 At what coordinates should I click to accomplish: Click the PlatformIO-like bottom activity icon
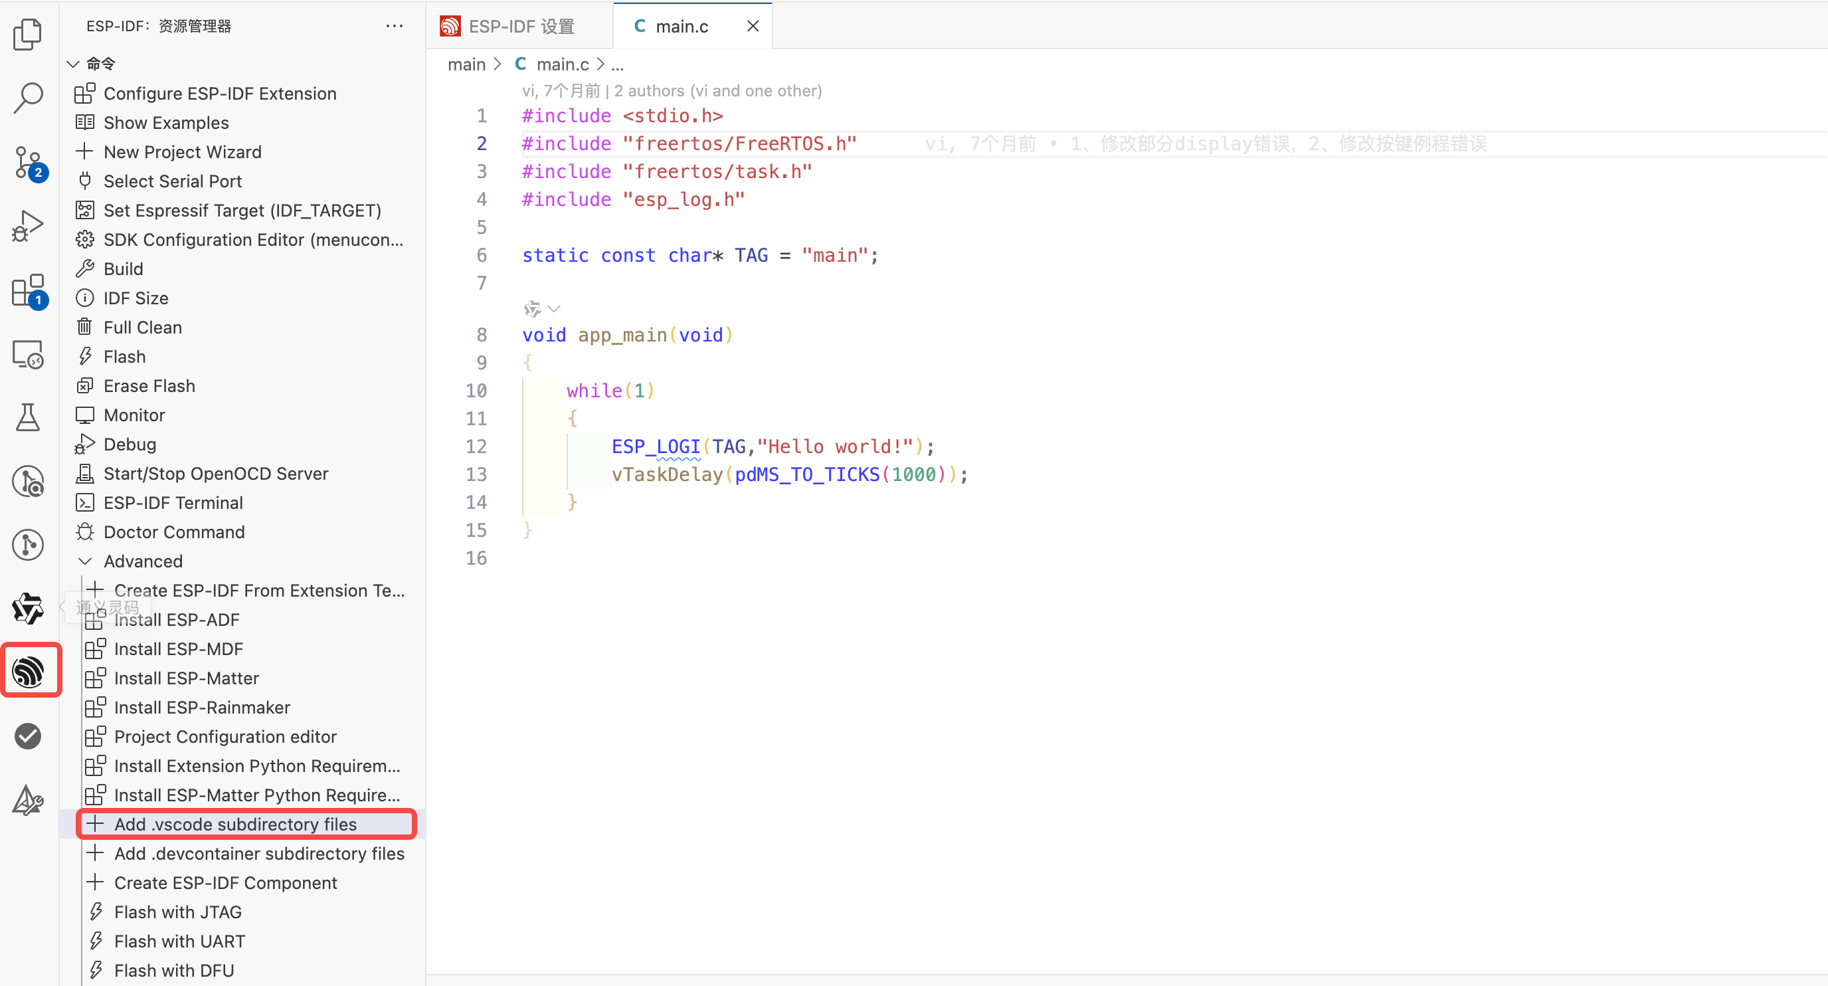[x=28, y=800]
